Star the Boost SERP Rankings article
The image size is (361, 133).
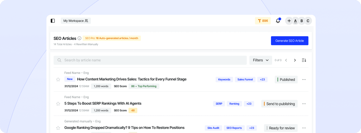tap(58, 104)
